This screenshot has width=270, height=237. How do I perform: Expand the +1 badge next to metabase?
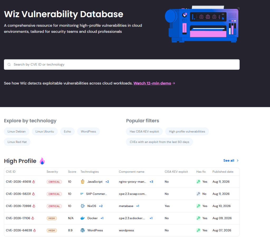coord(138,206)
